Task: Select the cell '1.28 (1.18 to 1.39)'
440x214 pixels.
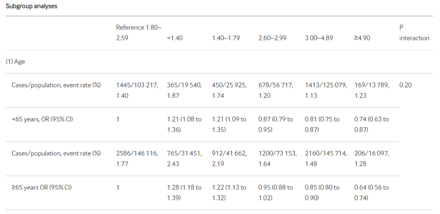Action: pyautogui.click(x=184, y=193)
